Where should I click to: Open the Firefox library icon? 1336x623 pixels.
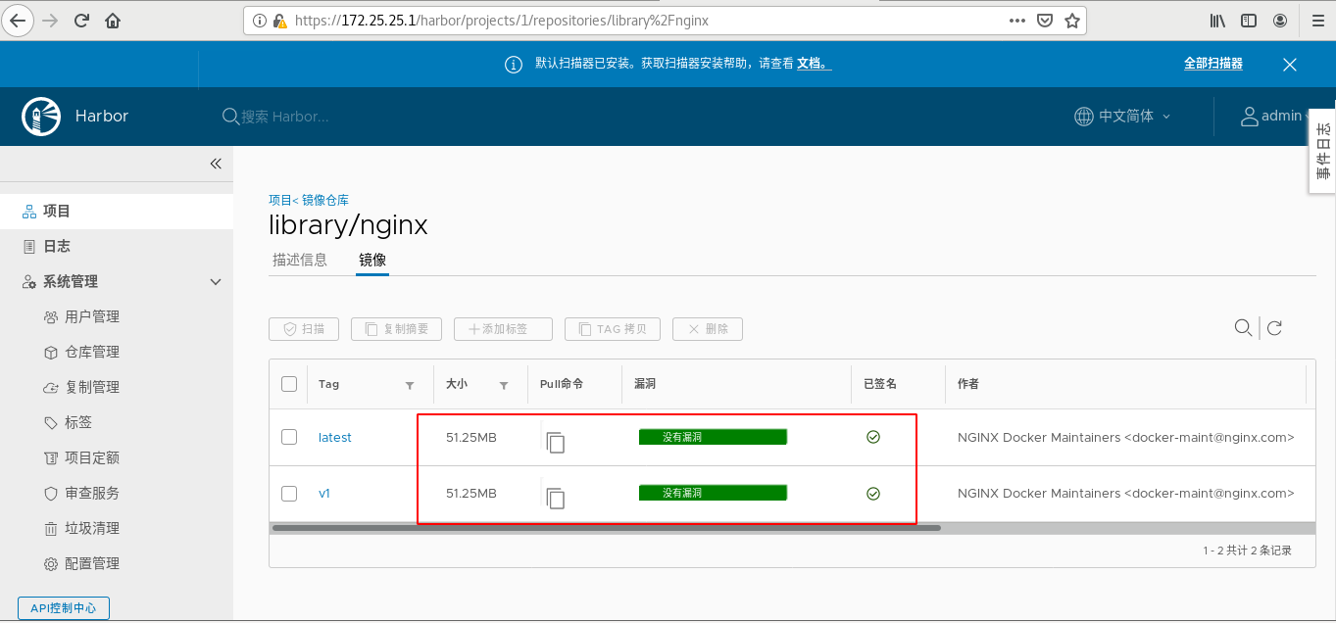1217,20
